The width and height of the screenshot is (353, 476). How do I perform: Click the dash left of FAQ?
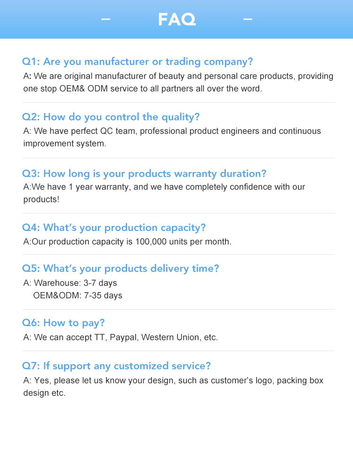[106, 19]
